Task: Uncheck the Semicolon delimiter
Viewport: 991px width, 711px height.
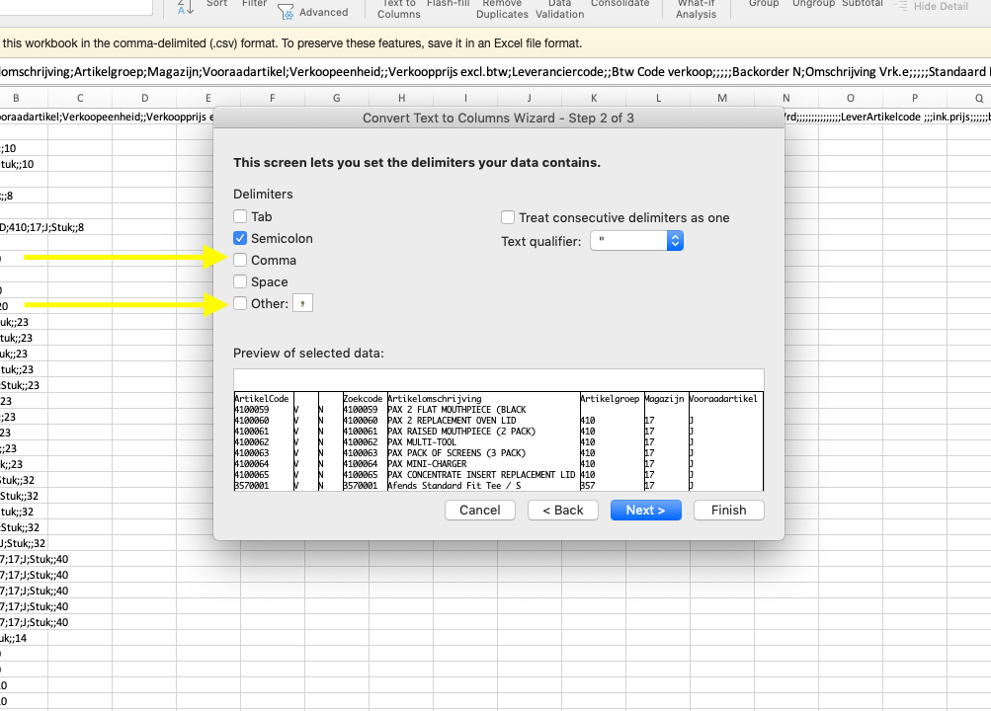Action: tap(240, 238)
